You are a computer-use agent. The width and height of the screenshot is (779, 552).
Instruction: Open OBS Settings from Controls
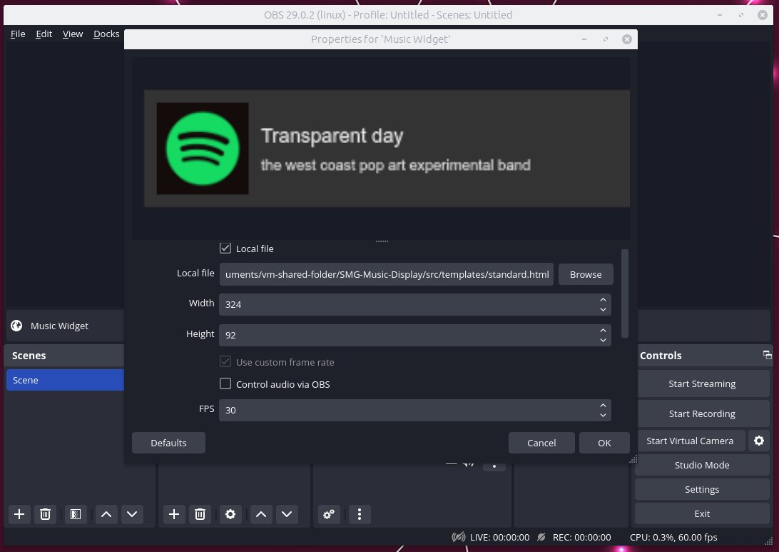702,489
